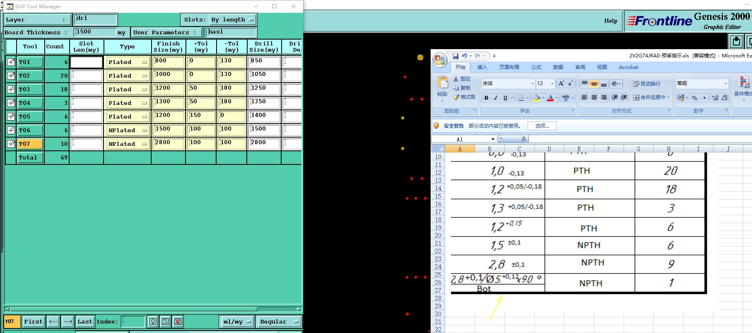Click the Decrease Font Size icon

pos(570,83)
